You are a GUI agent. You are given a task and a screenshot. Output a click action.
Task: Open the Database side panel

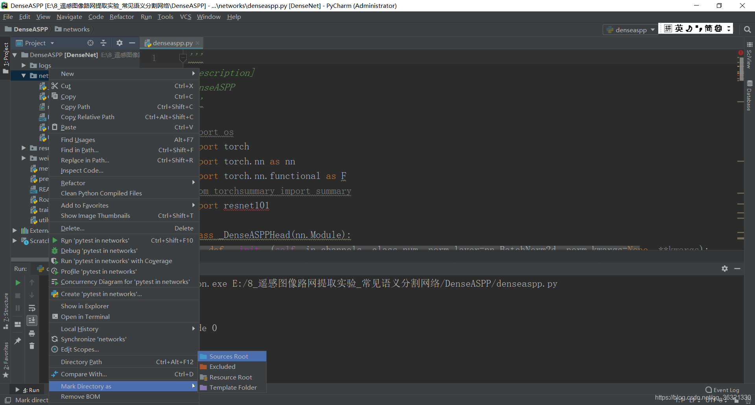pyautogui.click(x=749, y=96)
